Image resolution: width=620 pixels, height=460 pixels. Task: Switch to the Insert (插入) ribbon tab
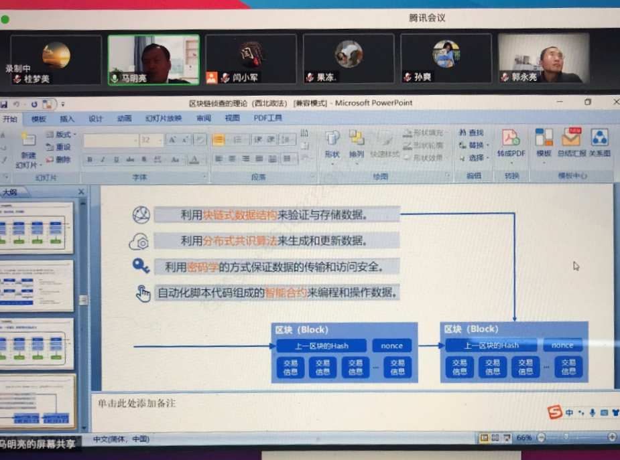click(x=67, y=119)
